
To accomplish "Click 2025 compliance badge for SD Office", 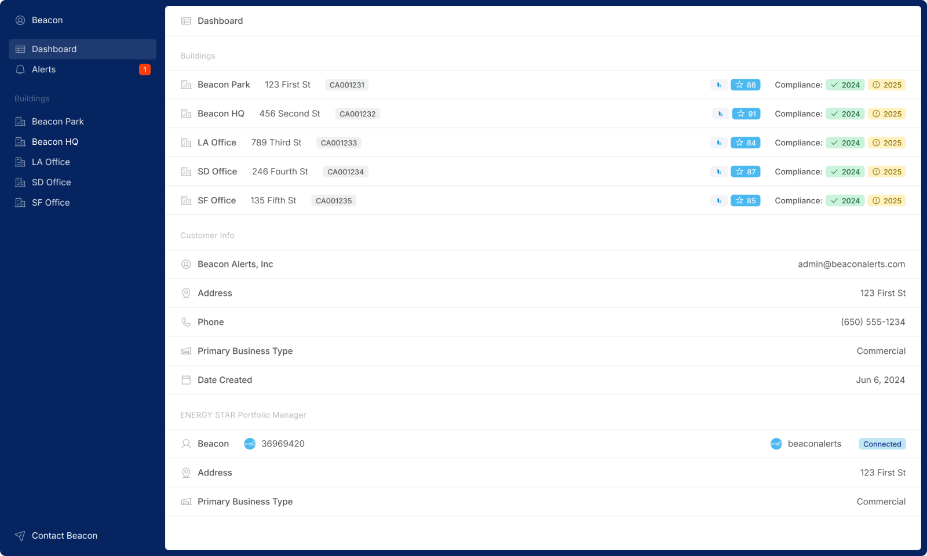I will click(887, 172).
